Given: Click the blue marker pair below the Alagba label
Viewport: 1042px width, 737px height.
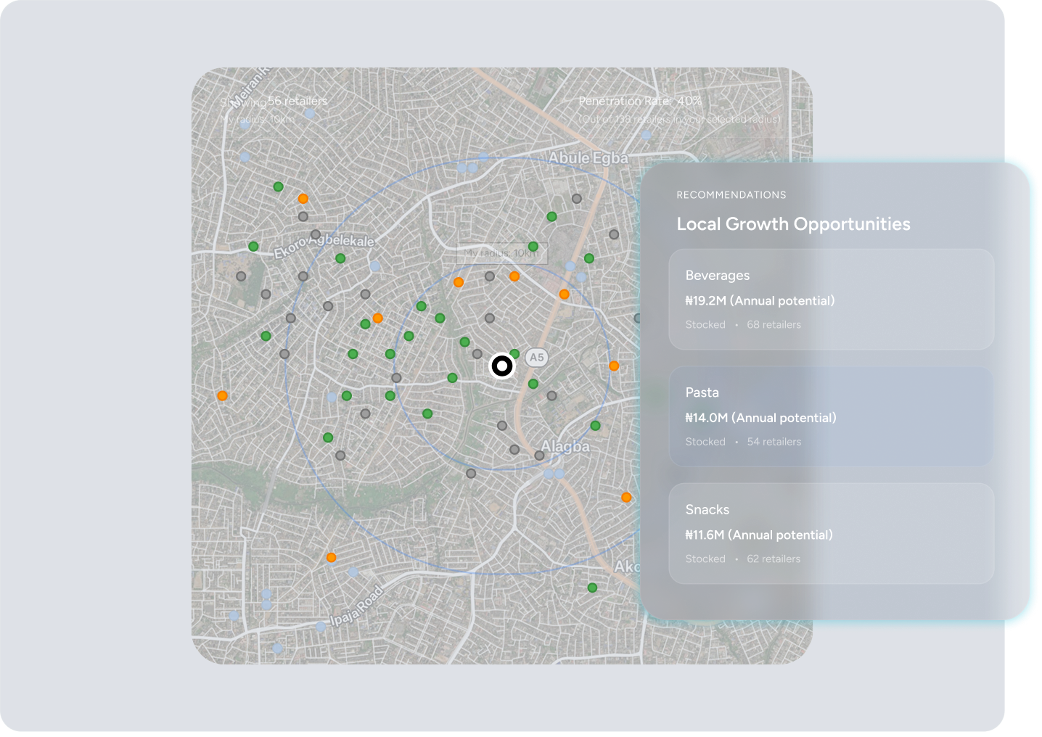Looking at the screenshot, I should (554, 474).
